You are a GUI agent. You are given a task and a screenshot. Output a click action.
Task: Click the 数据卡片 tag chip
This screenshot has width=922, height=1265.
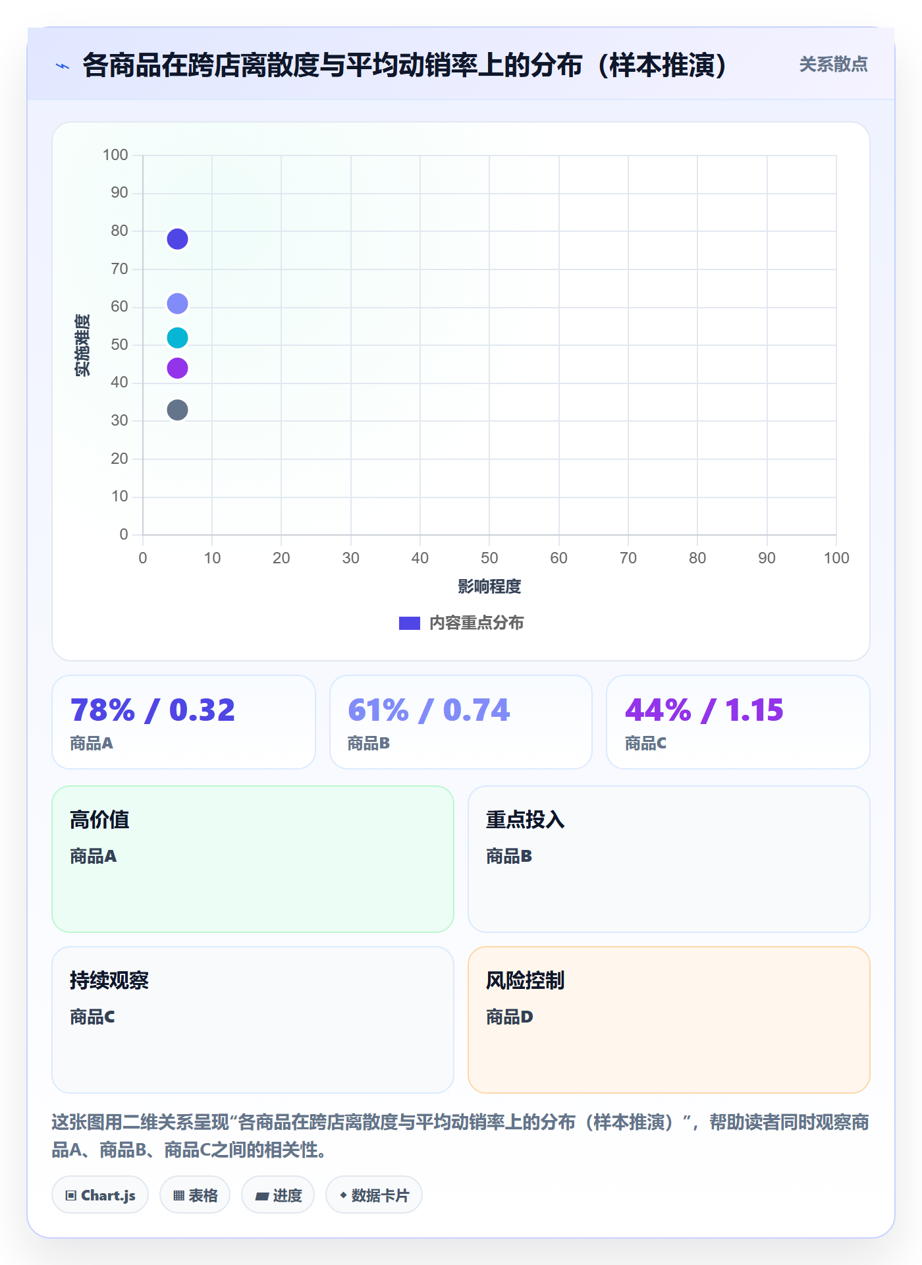[374, 1195]
